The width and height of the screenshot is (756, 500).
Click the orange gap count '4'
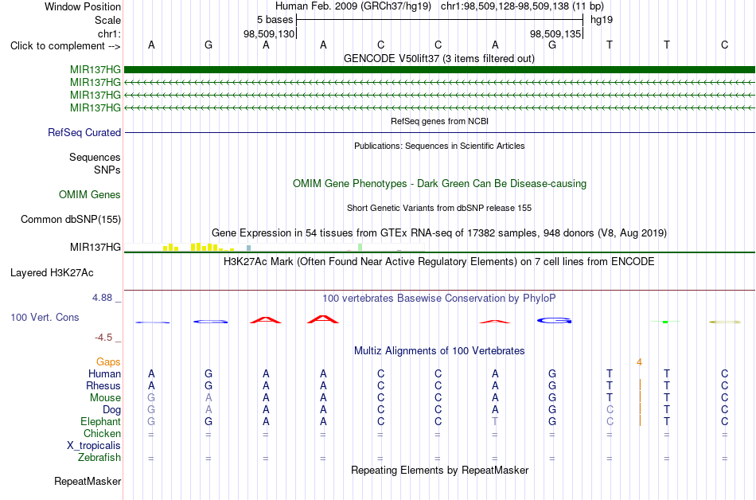639,362
